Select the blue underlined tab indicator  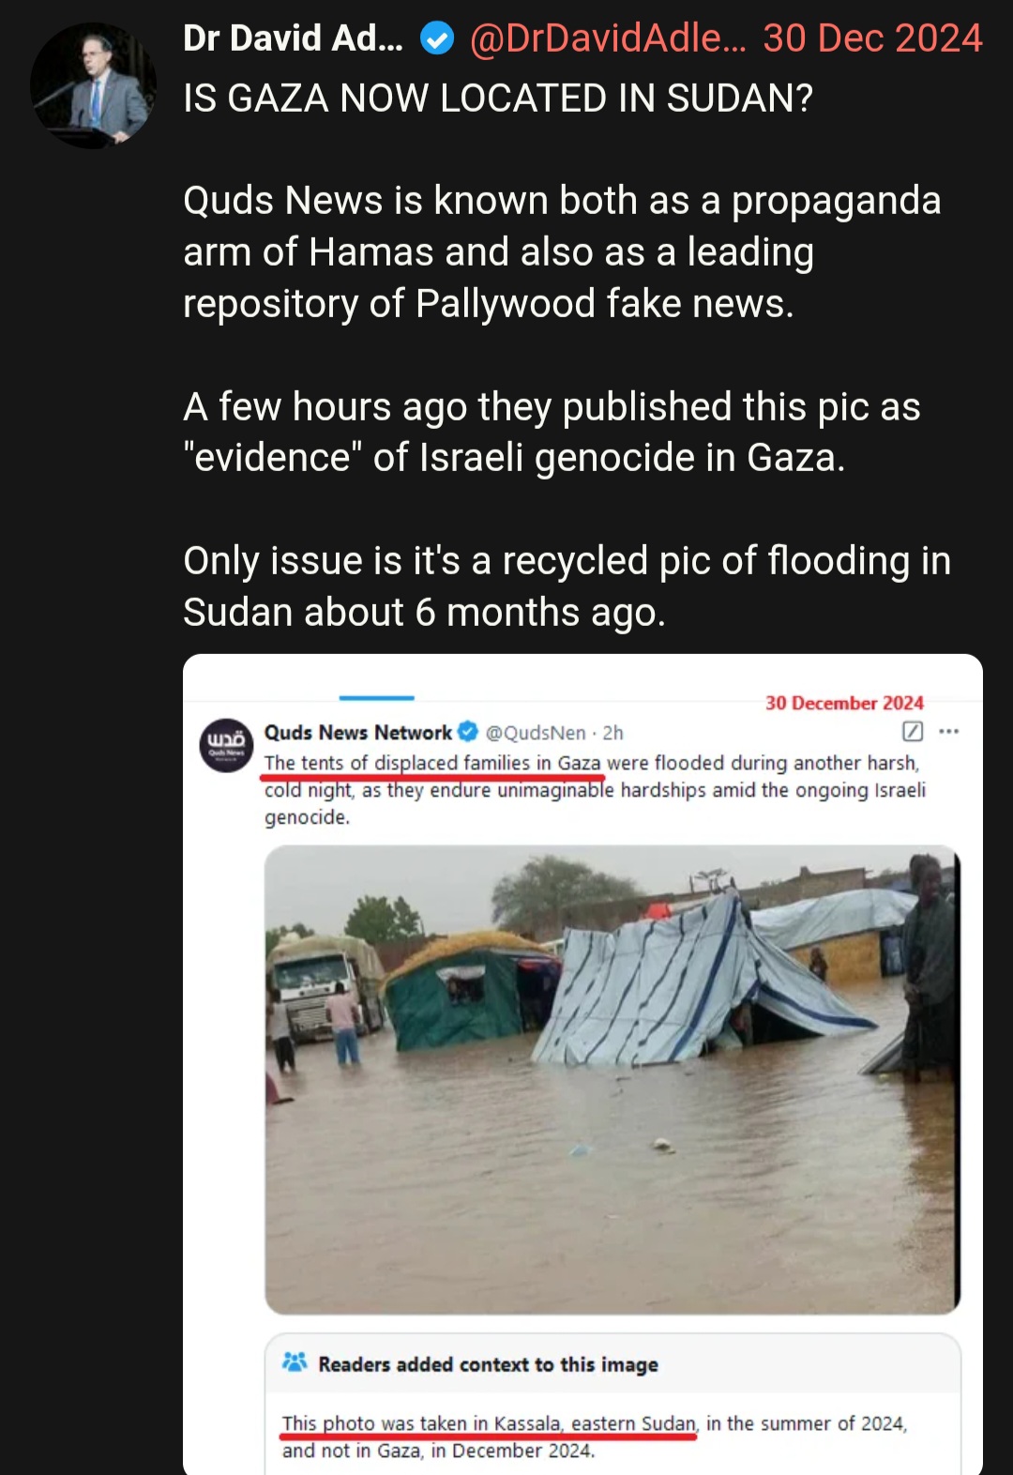(376, 698)
